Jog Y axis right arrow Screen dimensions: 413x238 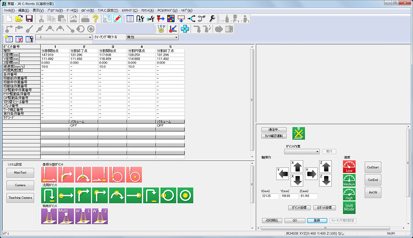coord(311,174)
